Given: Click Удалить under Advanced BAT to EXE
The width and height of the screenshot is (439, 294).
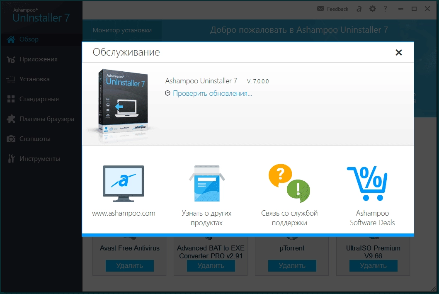Looking at the screenshot, I should 211,266.
